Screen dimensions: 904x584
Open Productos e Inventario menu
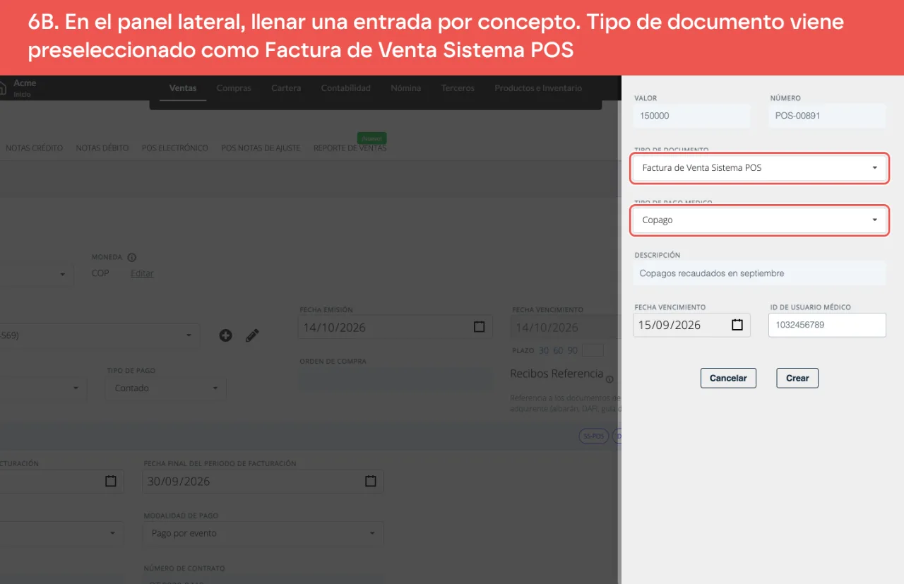pyautogui.click(x=538, y=88)
